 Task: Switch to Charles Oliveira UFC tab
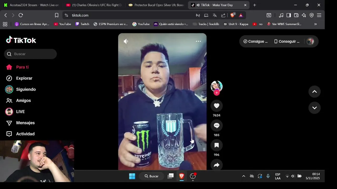click(x=94, y=5)
